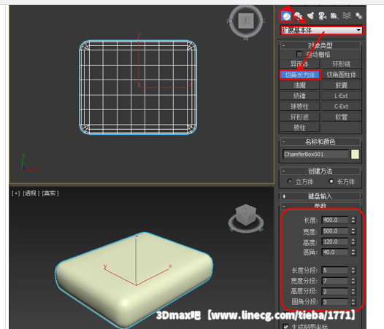The height and width of the screenshot is (329, 384).
Task: Open the [真实] shading mode menu
Action: [x=50, y=193]
